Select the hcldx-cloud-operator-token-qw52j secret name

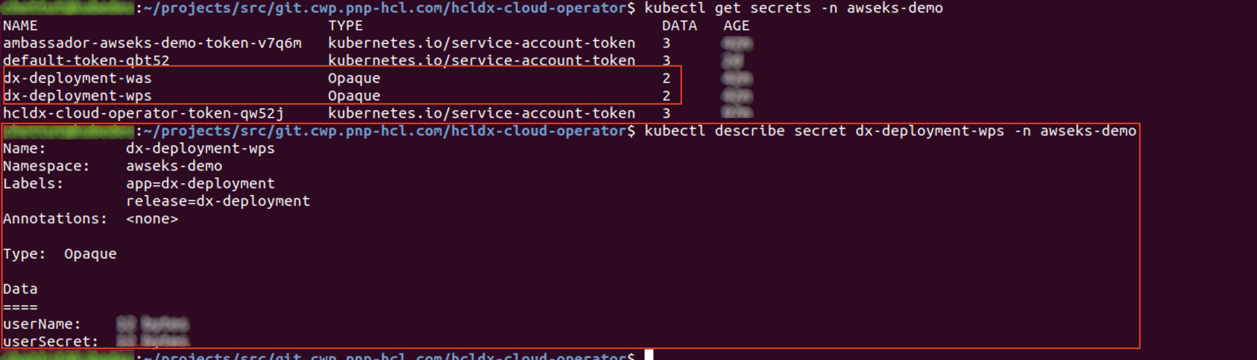143,114
